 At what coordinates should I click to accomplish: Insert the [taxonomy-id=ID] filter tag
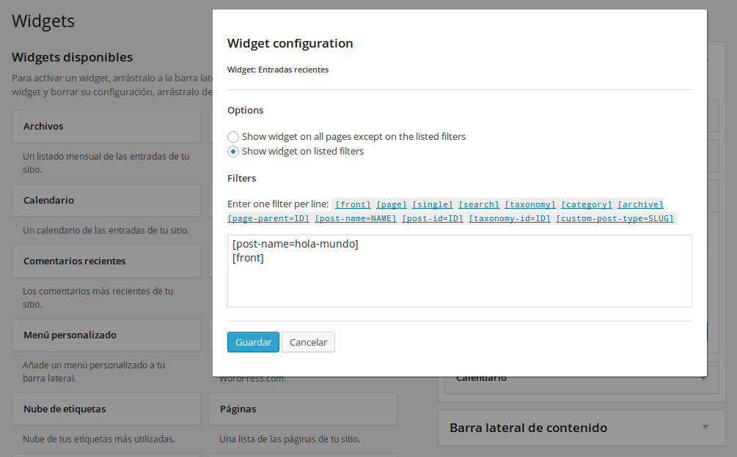pyautogui.click(x=510, y=218)
